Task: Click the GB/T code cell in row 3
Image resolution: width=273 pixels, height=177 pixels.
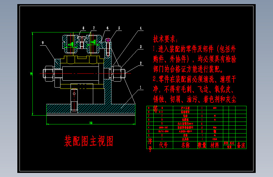Action: tap(163, 131)
